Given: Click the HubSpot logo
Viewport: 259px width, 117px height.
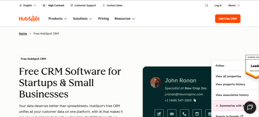Looking at the screenshot, I should [x=29, y=19].
